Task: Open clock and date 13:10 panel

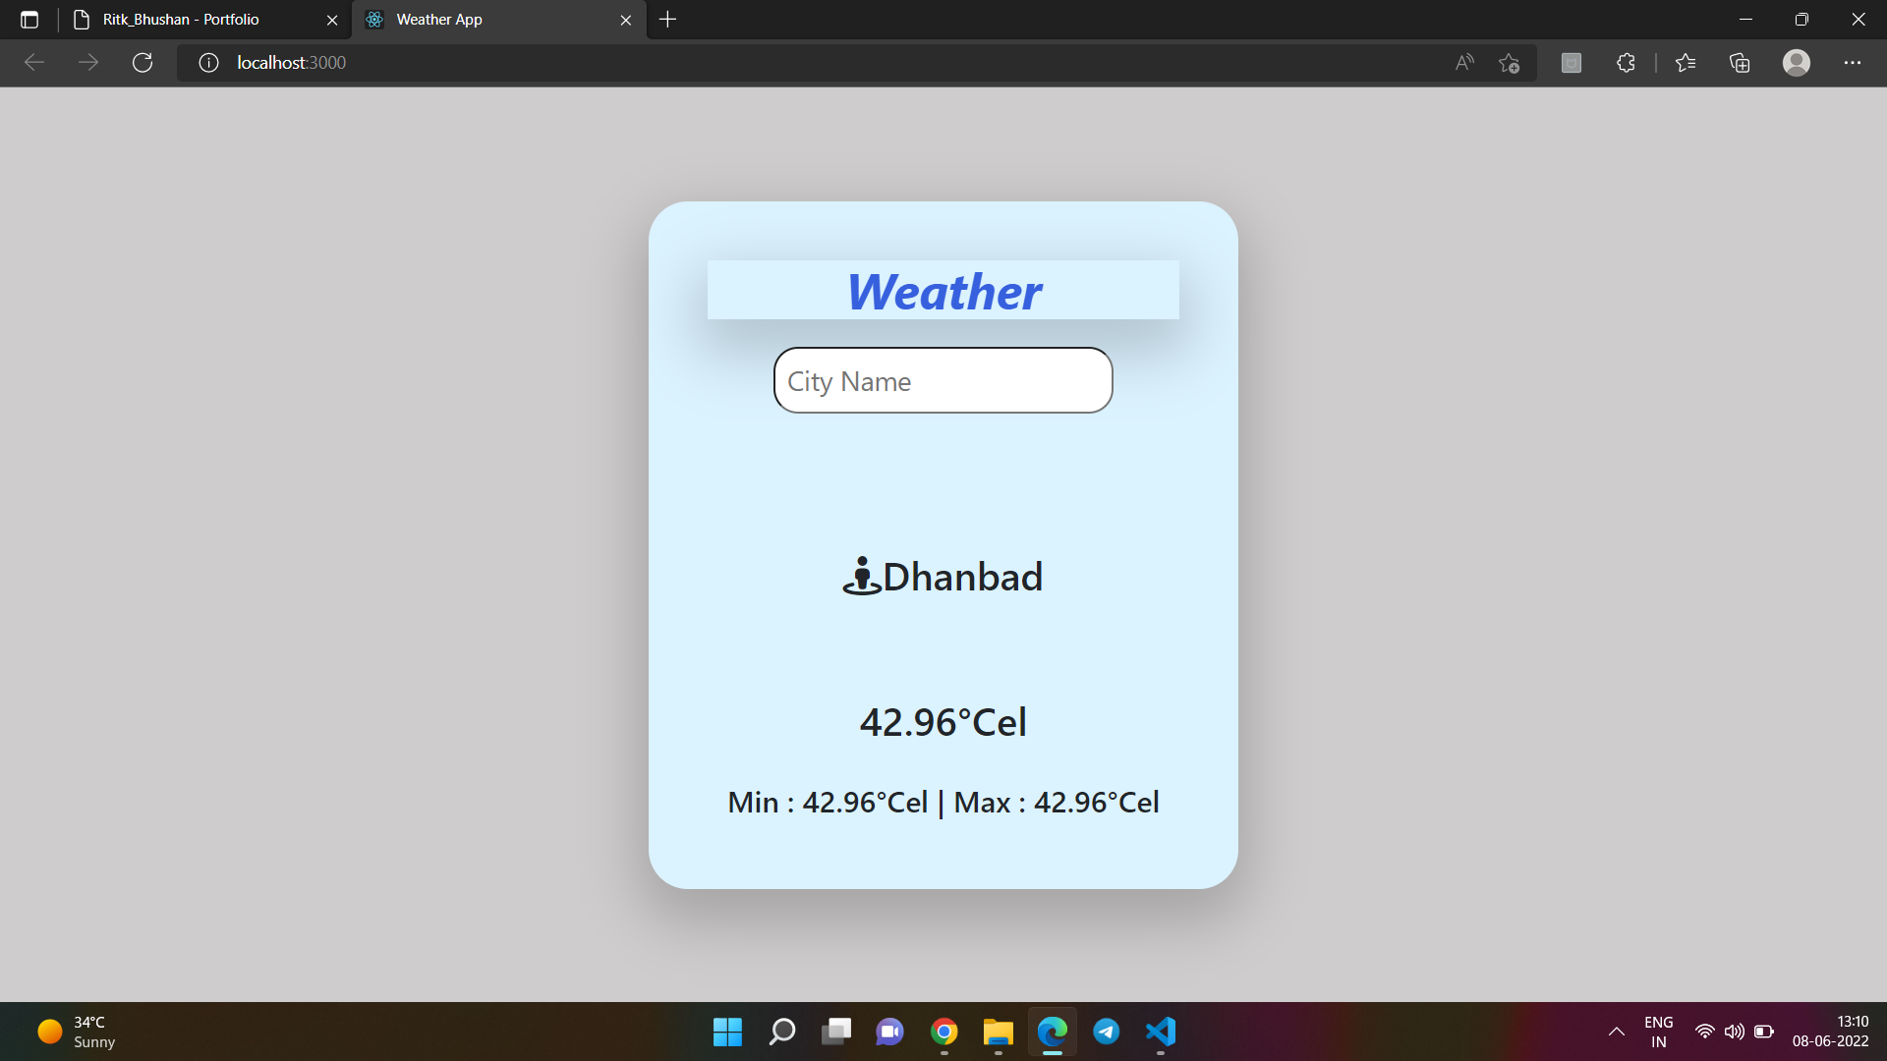Action: (x=1831, y=1032)
